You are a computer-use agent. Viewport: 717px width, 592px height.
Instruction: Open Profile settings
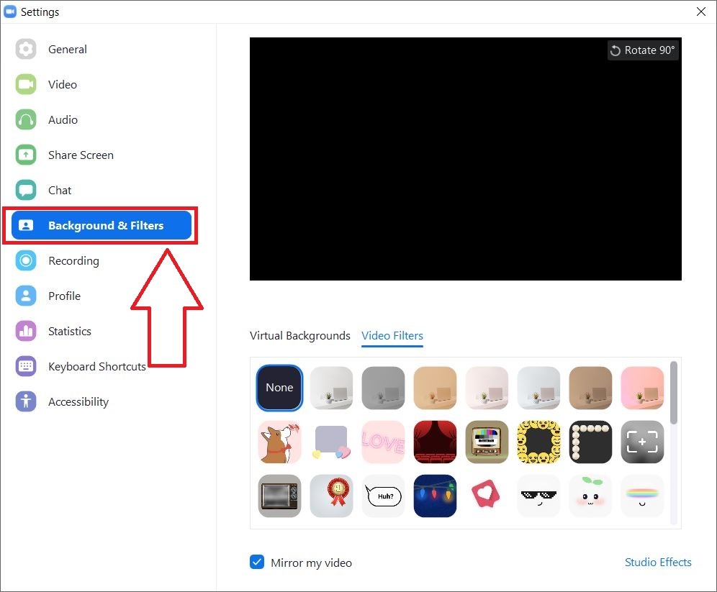(x=64, y=296)
